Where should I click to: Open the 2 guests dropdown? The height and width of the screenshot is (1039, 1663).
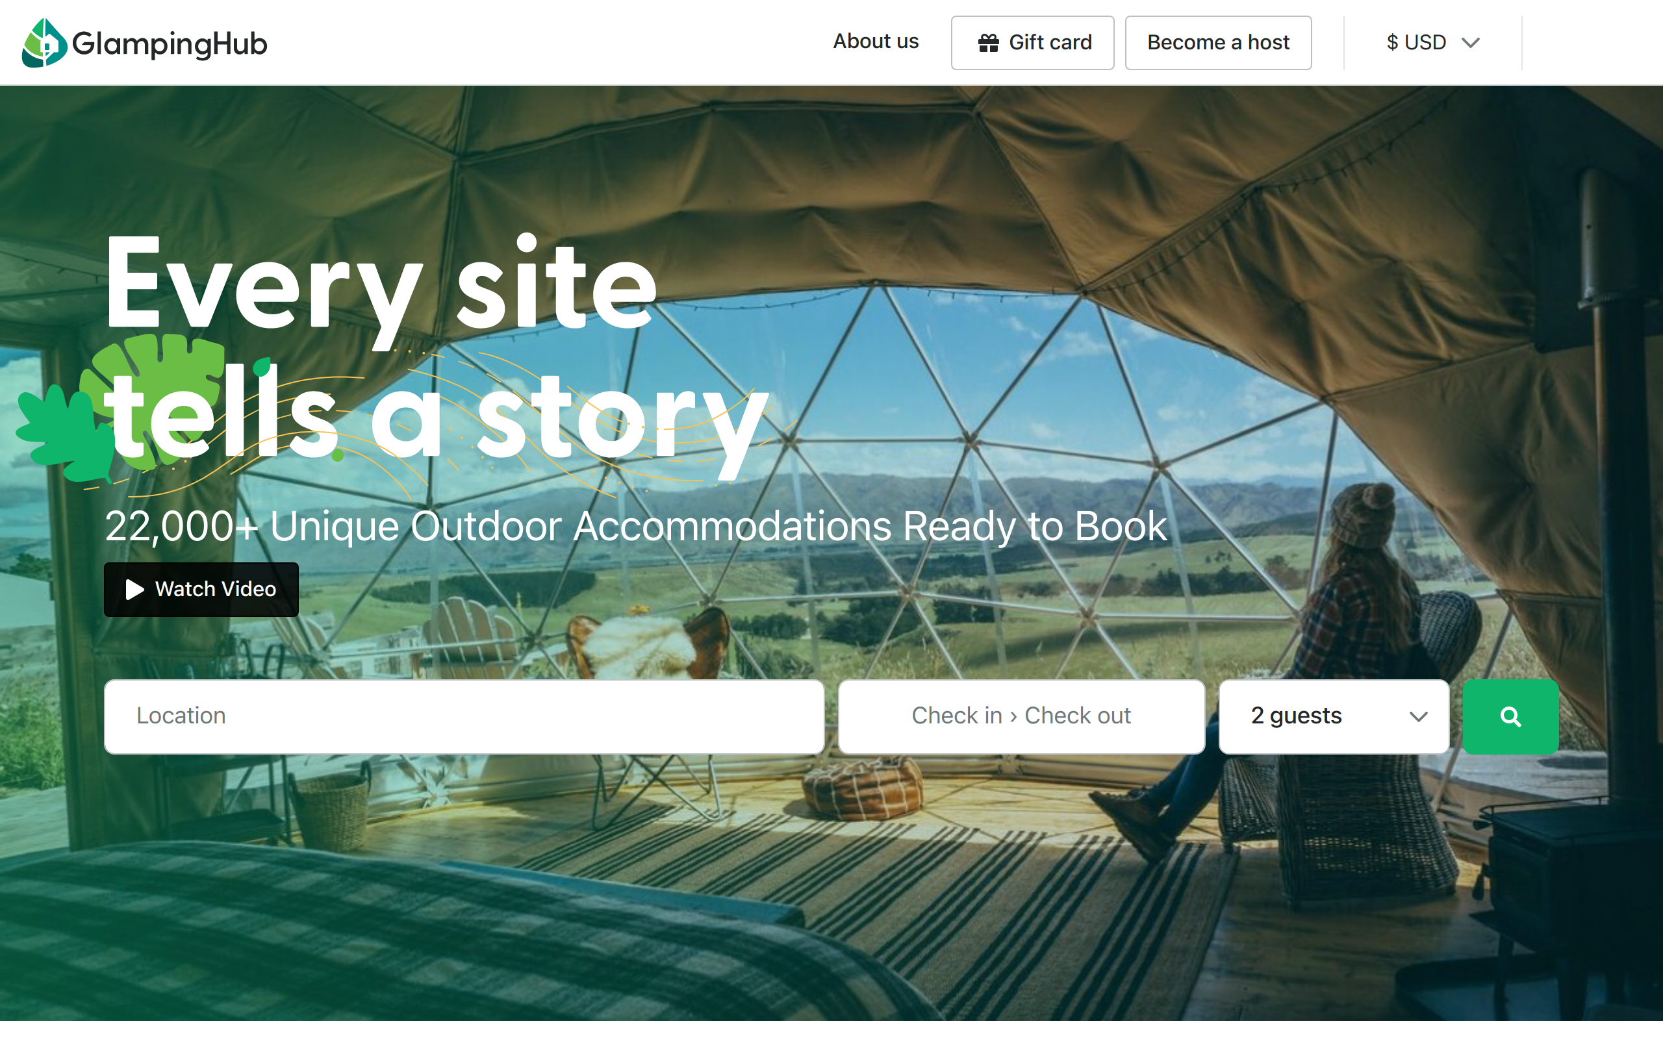coord(1334,717)
